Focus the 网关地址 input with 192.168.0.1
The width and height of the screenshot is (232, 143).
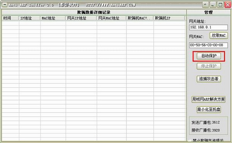pyautogui.click(x=208, y=27)
